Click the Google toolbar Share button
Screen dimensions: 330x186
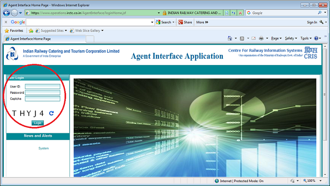coord(185,22)
